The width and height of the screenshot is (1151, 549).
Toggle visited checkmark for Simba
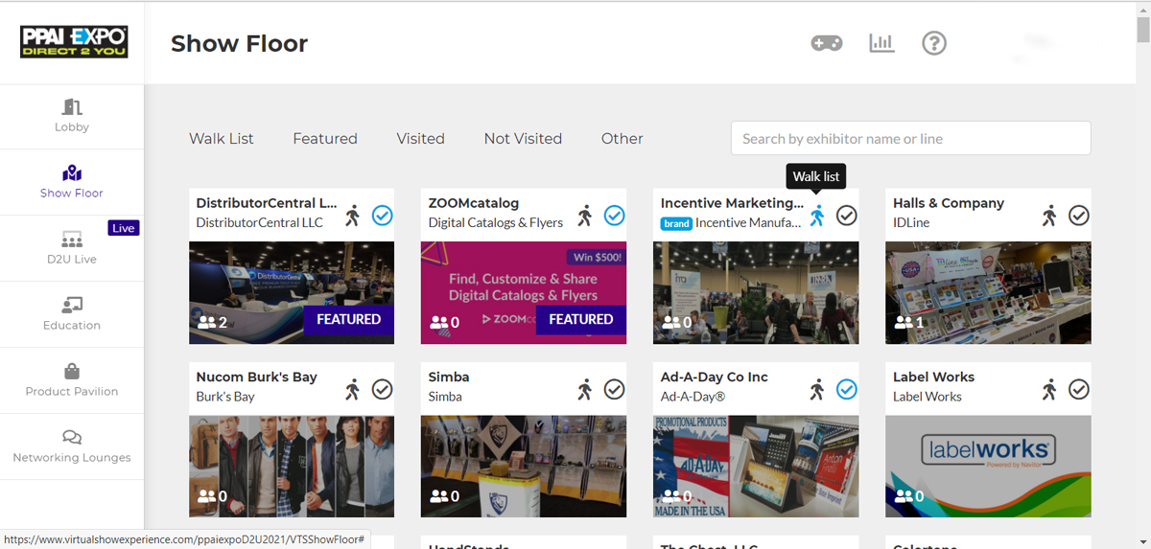click(x=614, y=389)
